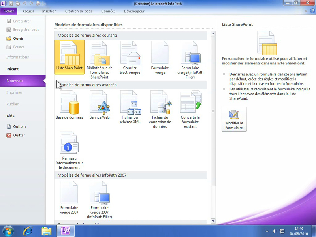The height and width of the screenshot is (237, 316).
Task: Click the template list scrollbar thumb
Action: pyautogui.click(x=213, y=111)
